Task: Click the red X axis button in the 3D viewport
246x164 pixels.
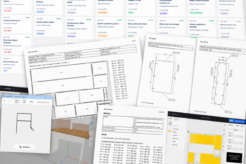Action: [91, 134]
